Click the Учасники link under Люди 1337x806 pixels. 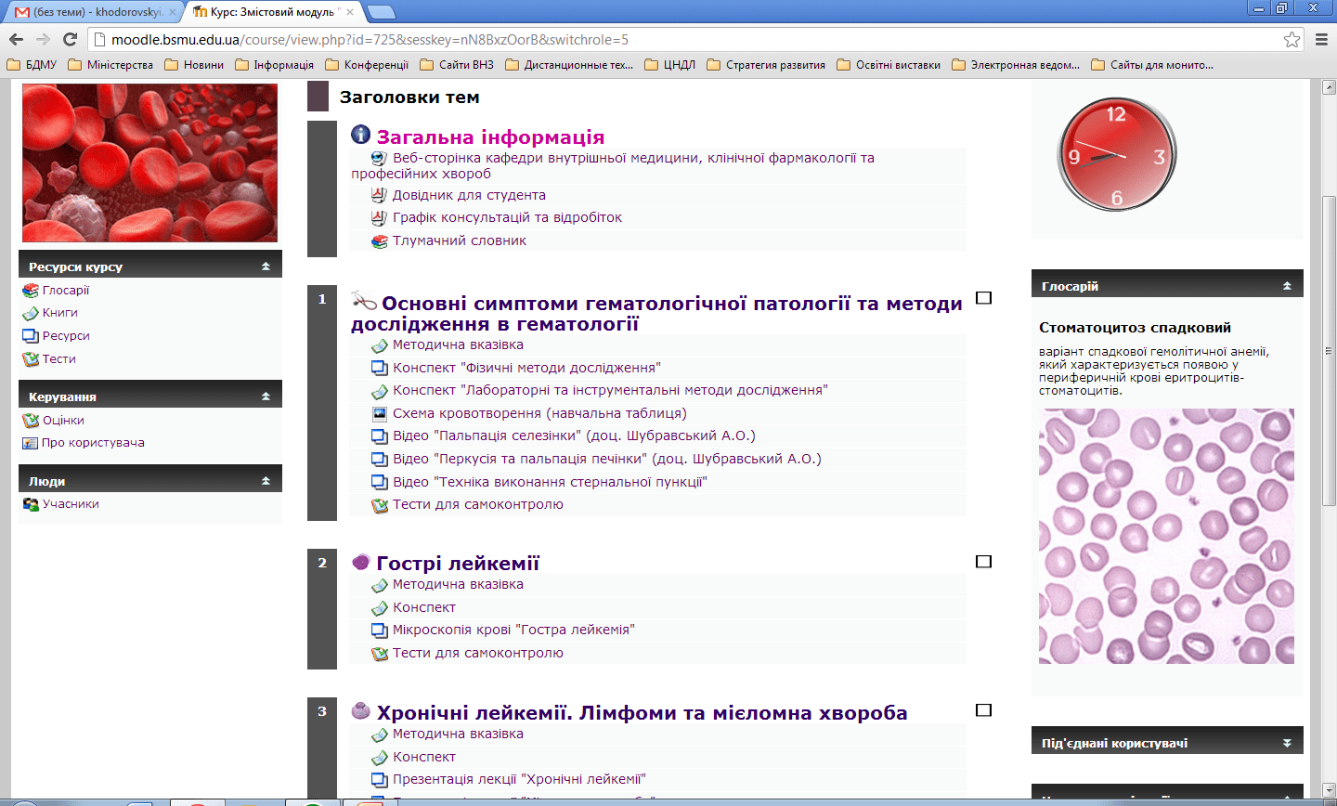pyautogui.click(x=71, y=504)
